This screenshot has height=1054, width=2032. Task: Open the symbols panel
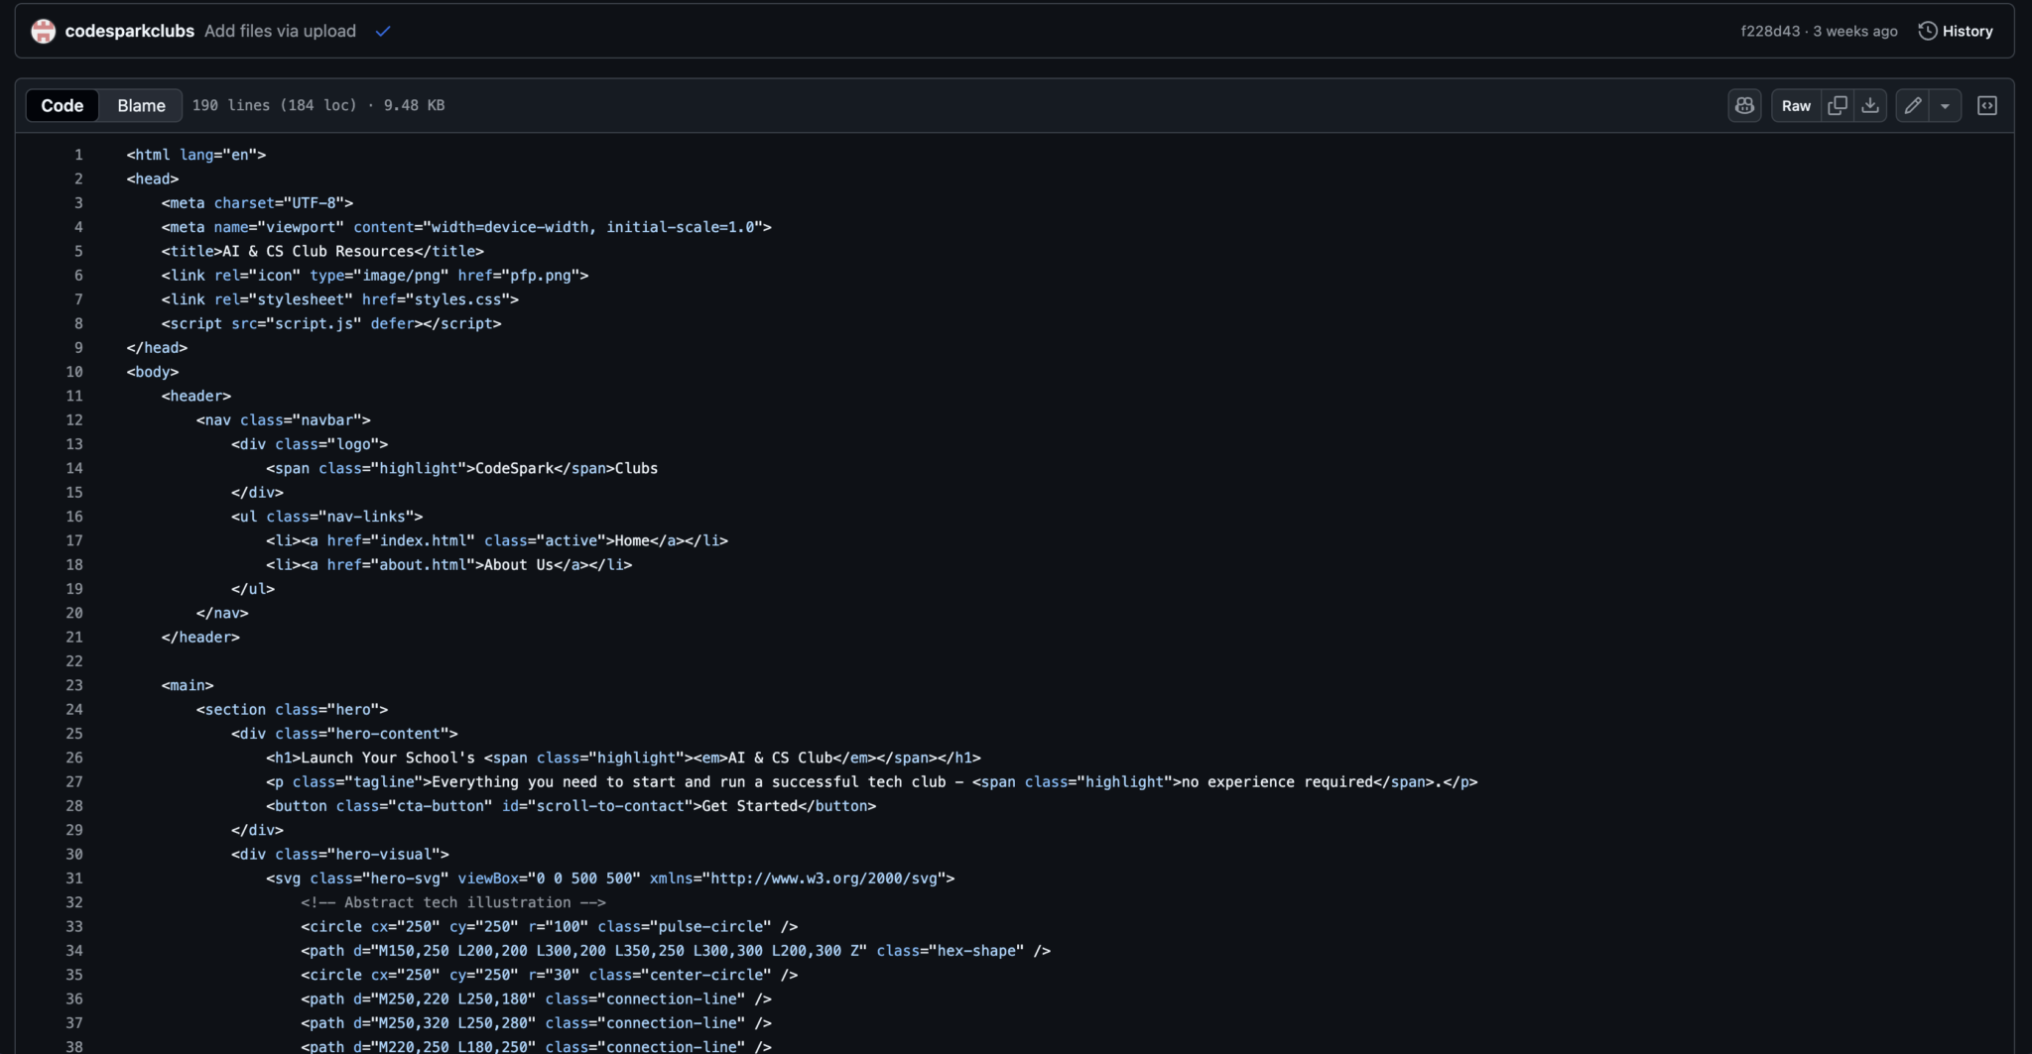(x=1986, y=106)
